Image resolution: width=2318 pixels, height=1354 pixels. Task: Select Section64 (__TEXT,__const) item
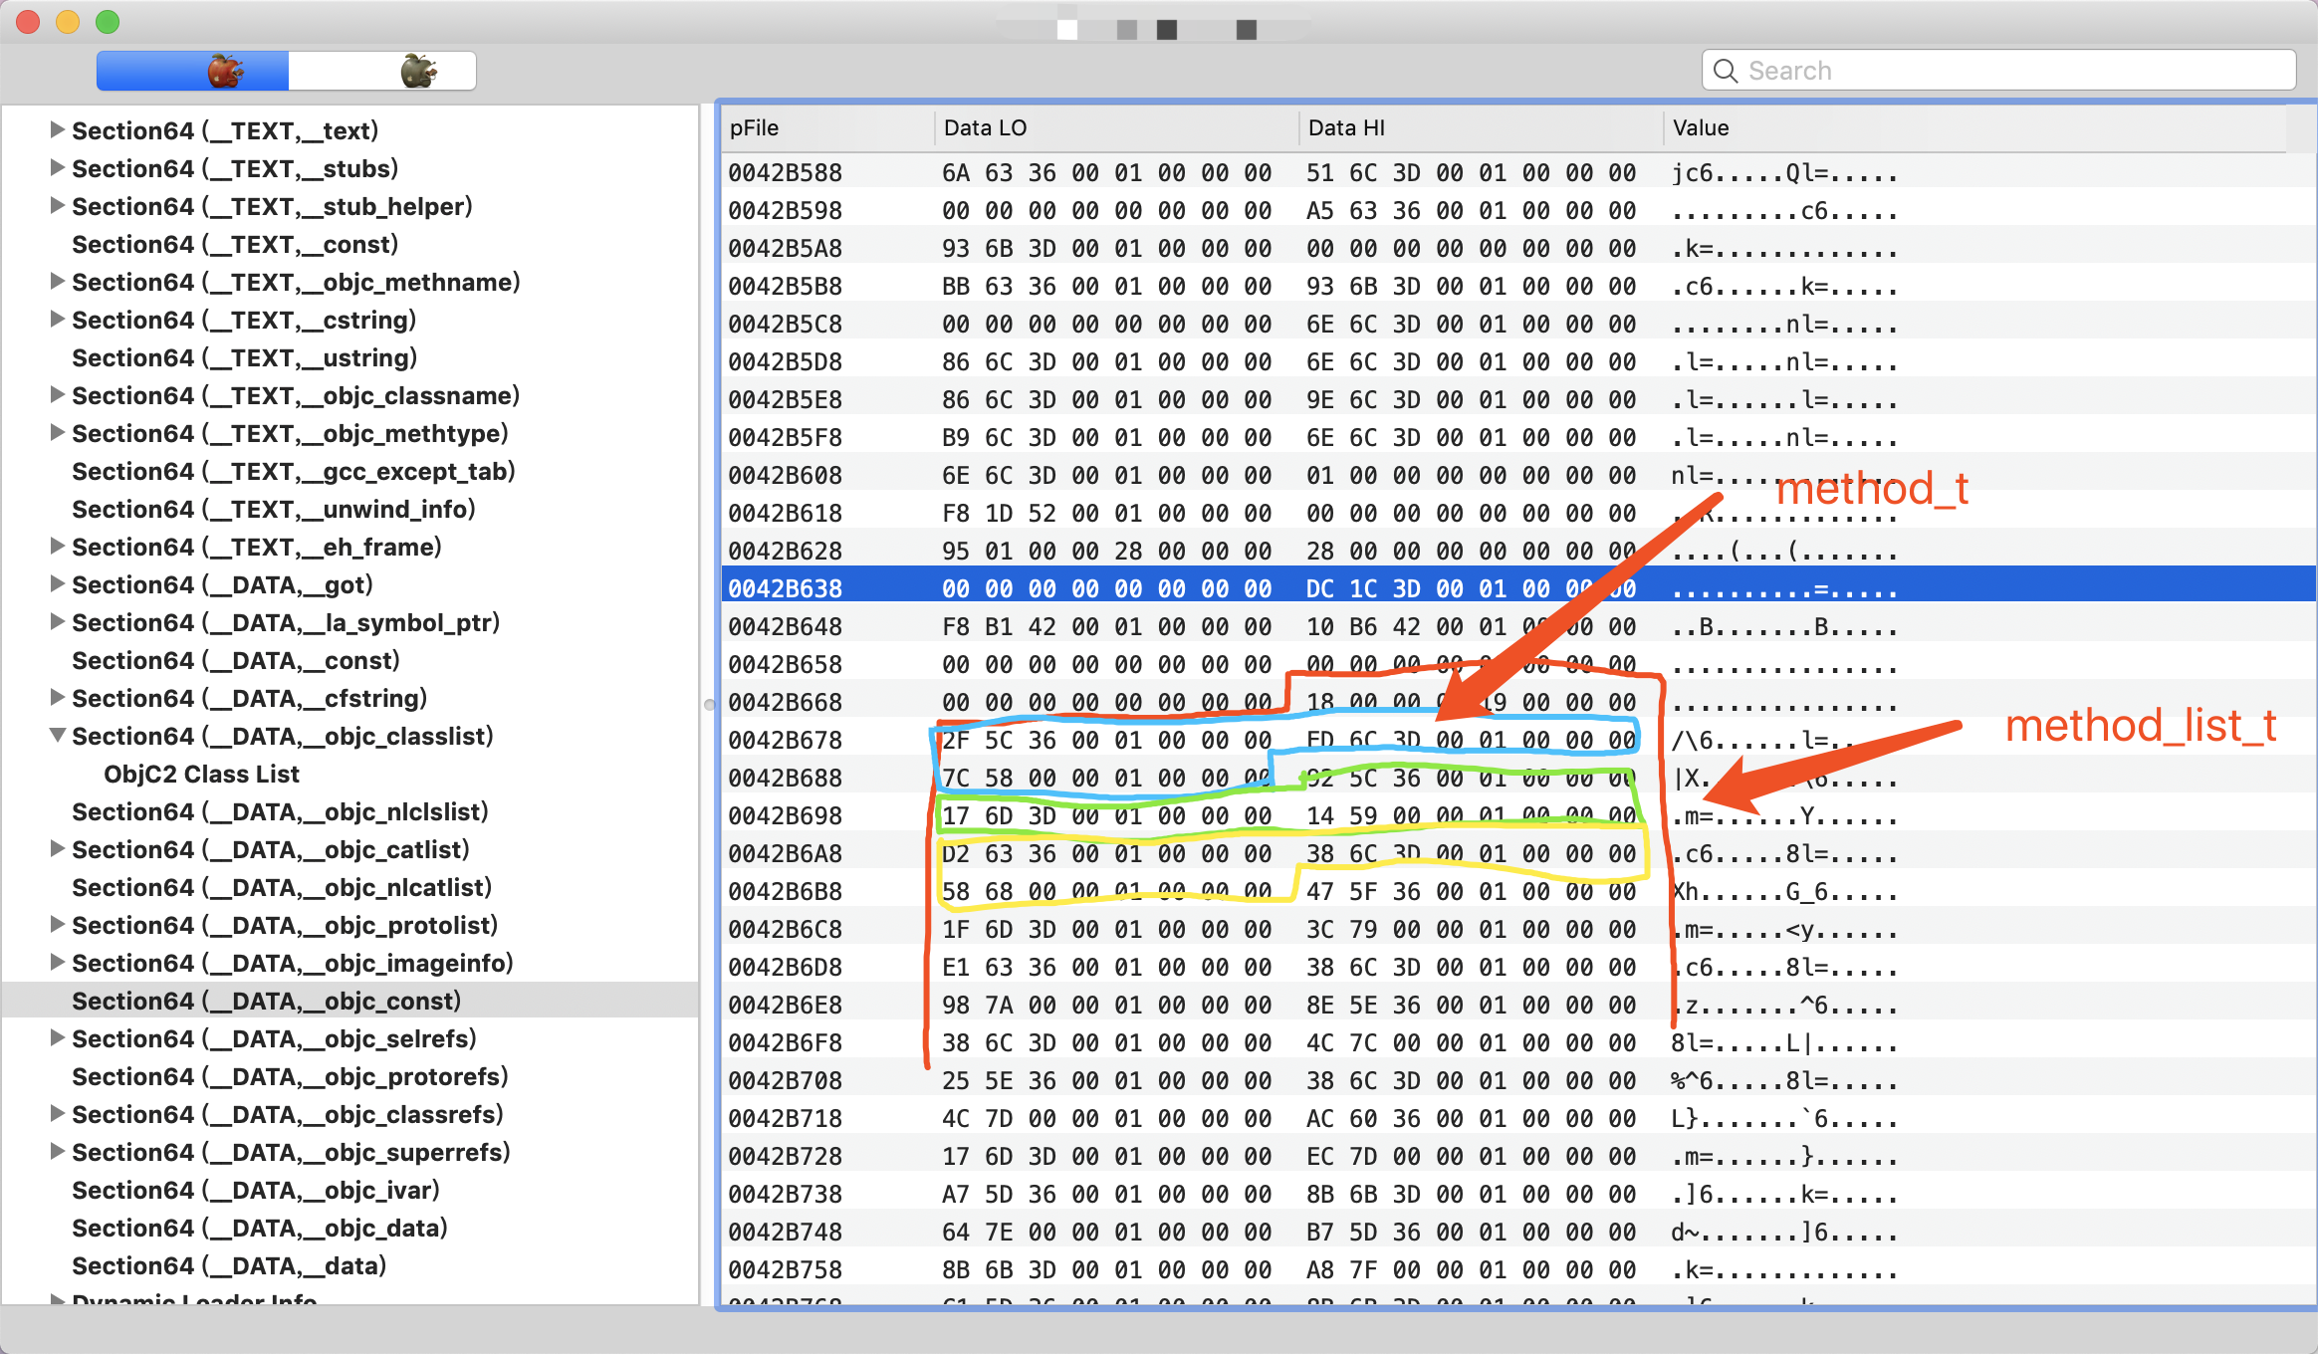point(235,244)
